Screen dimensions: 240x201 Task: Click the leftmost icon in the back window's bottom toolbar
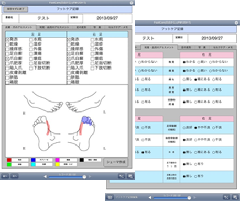point(110,197)
